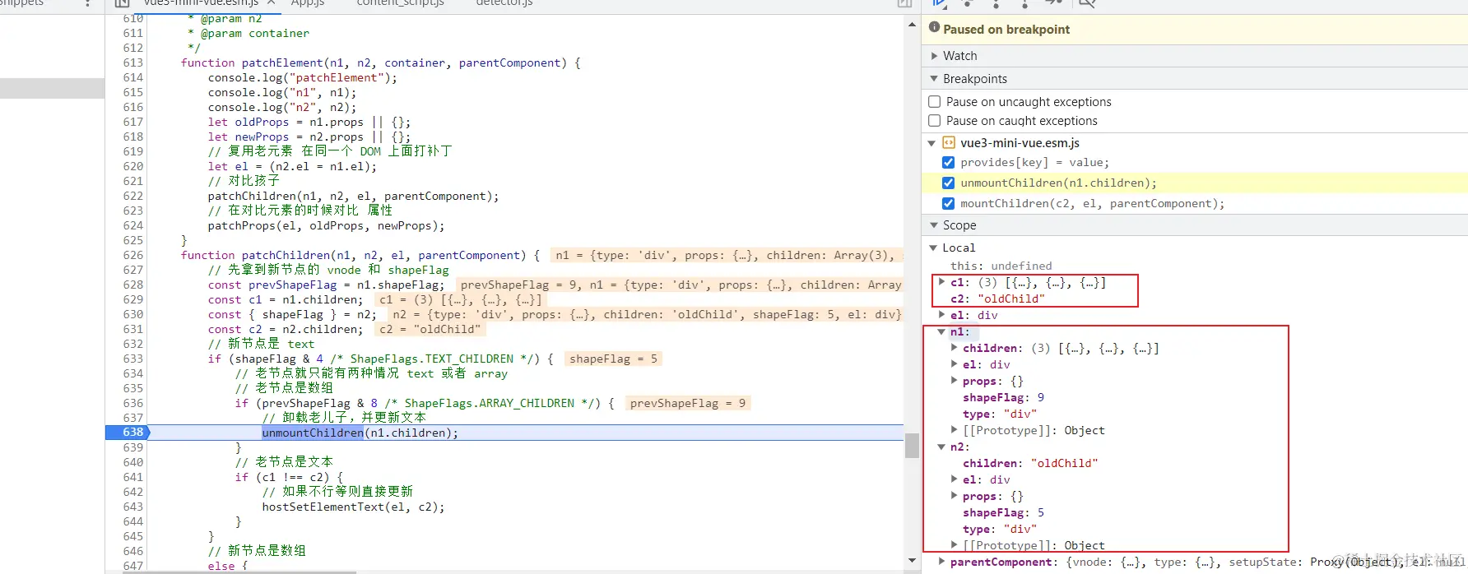Click n2's children: "oldChild" entry

(x=1030, y=463)
